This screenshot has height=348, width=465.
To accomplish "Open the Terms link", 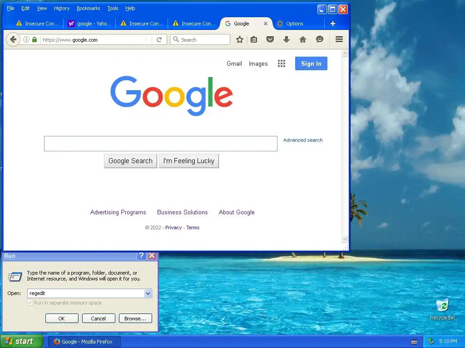I will pyautogui.click(x=193, y=227).
